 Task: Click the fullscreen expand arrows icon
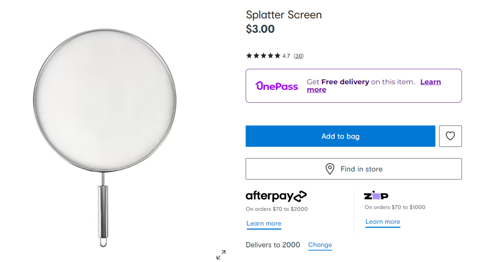pyautogui.click(x=221, y=255)
